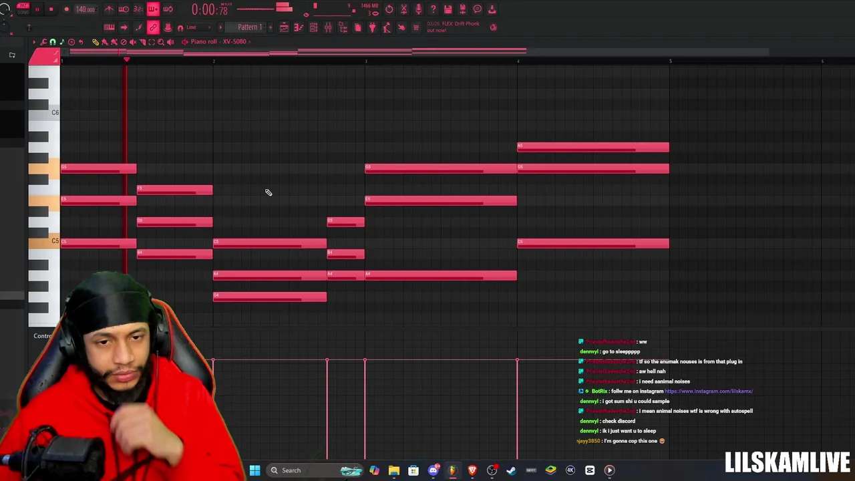The height and width of the screenshot is (481, 855).
Task: Disable the highlighted blend recording button
Action: 153,9
